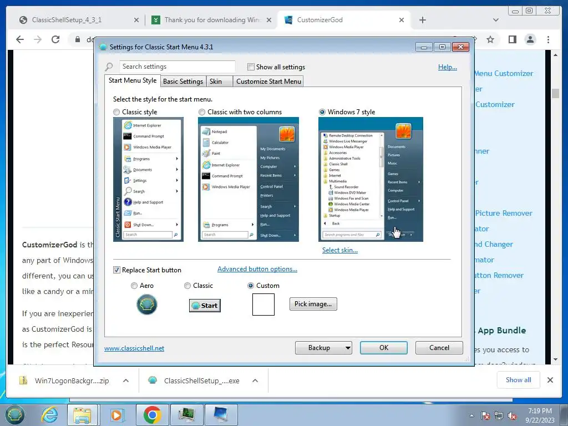Click the Pick image button

(313, 304)
